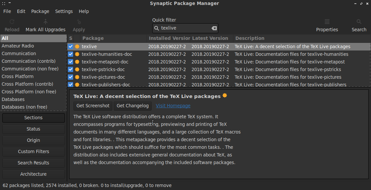Switch to Sections filter view
Screen dimensions: 371x190
coord(33,118)
